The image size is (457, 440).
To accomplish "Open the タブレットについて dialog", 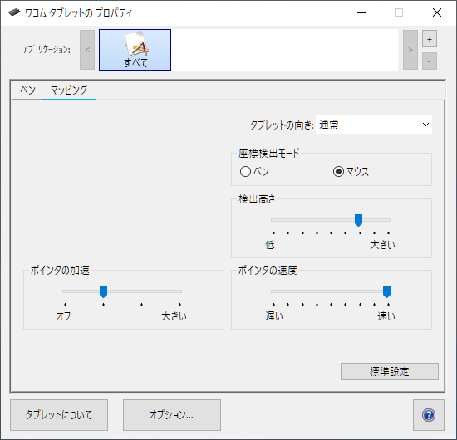I will pos(59,415).
